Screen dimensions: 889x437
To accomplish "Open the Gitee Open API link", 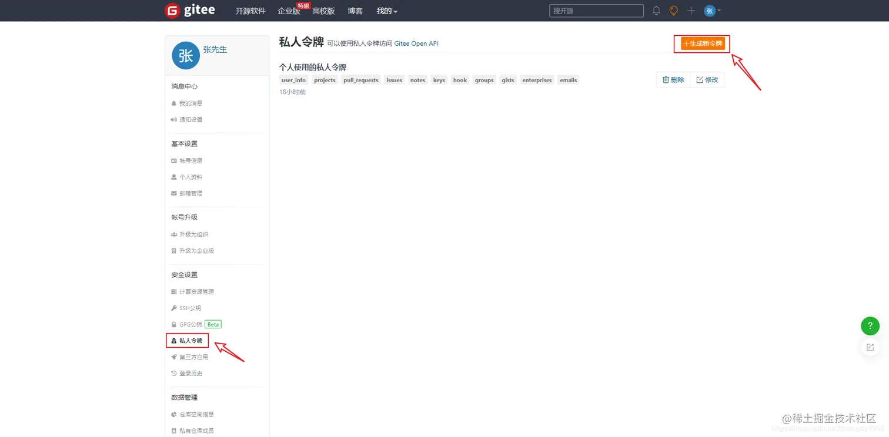I will point(417,43).
